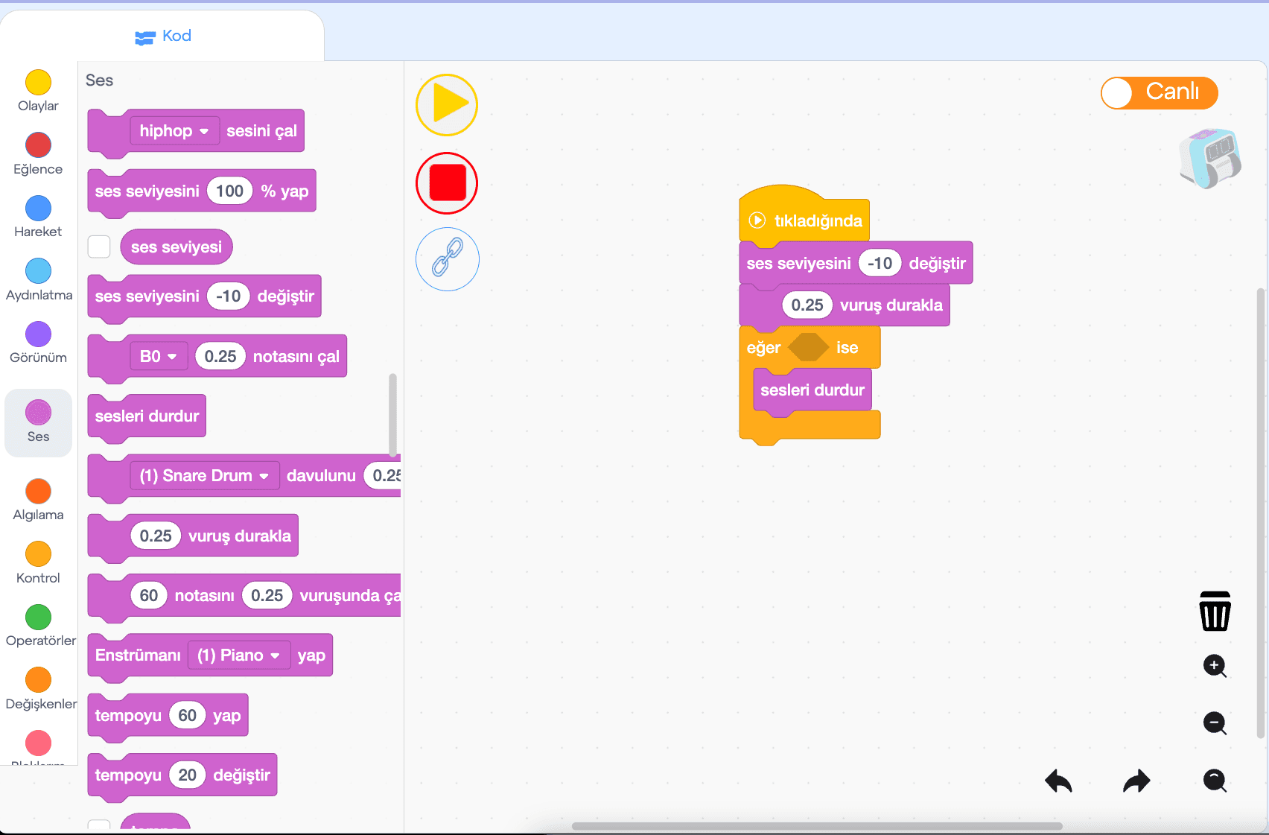Click the palette sesleri durdur block
This screenshot has width=1269, height=835.
[147, 416]
